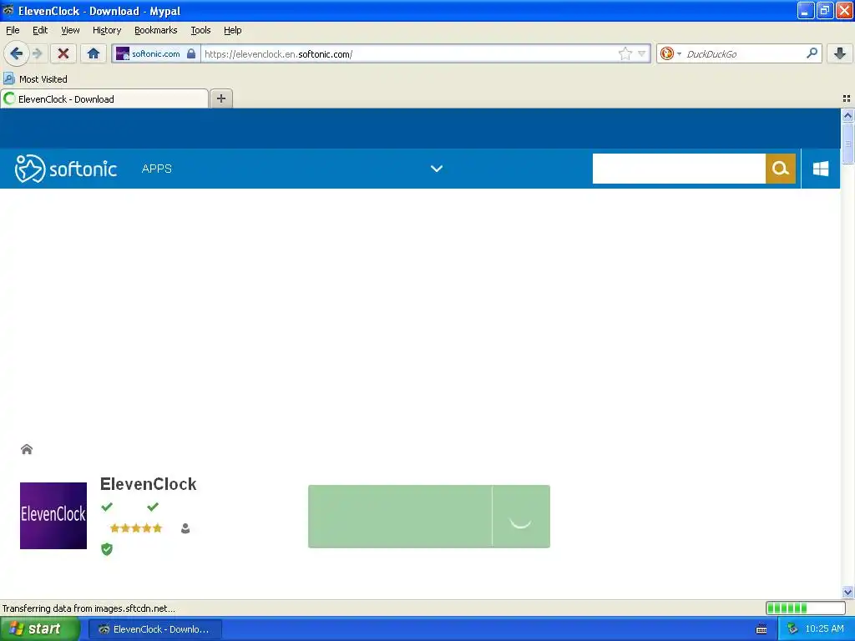Image resolution: width=855 pixels, height=641 pixels.
Task: Open the View menu
Action: point(70,30)
